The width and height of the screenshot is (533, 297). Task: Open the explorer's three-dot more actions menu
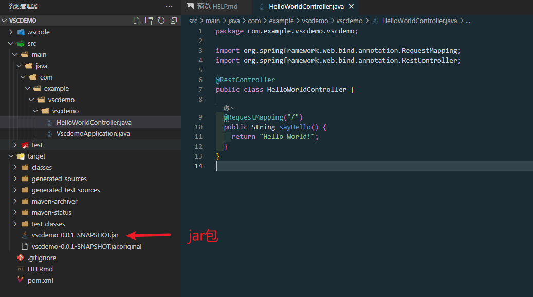169,6
